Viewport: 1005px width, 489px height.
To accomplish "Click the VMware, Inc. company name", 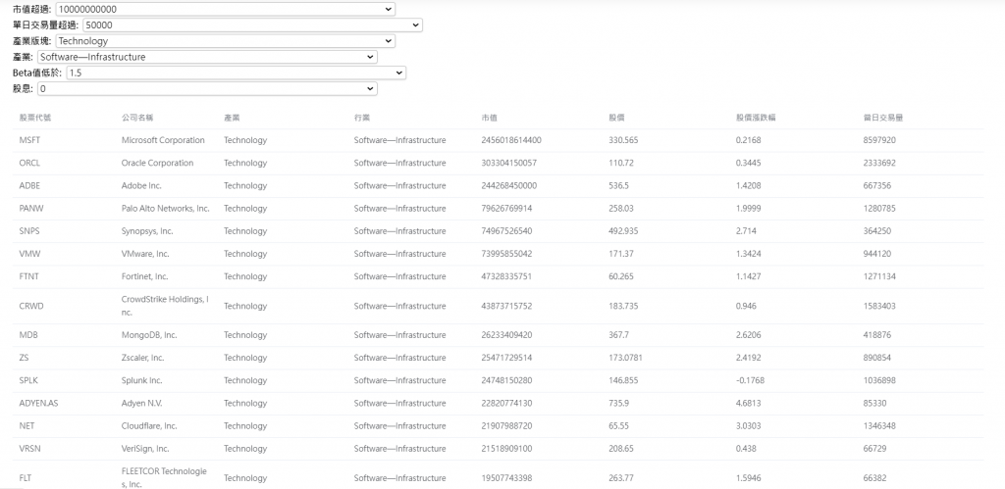I will click(145, 254).
